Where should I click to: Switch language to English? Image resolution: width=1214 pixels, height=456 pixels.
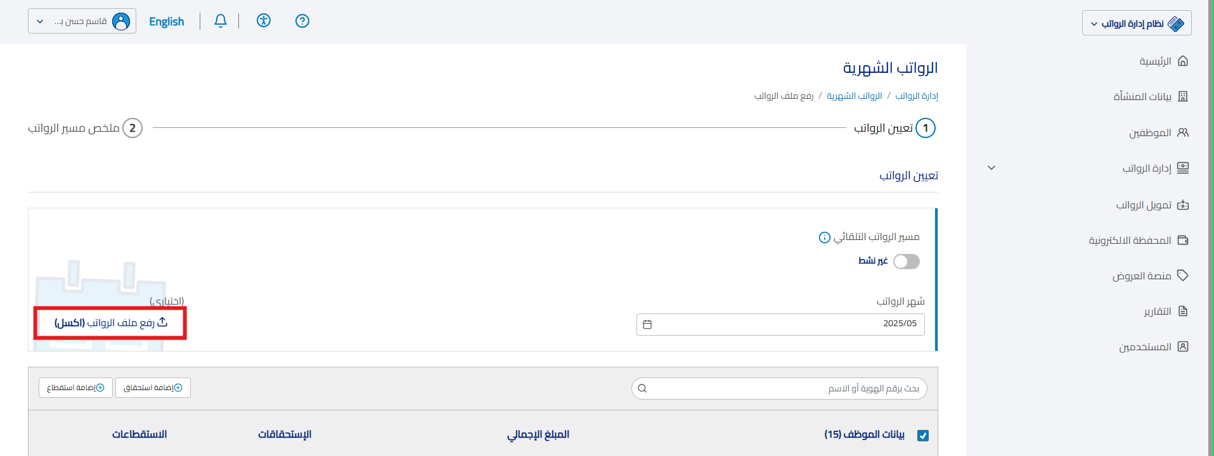coord(166,22)
